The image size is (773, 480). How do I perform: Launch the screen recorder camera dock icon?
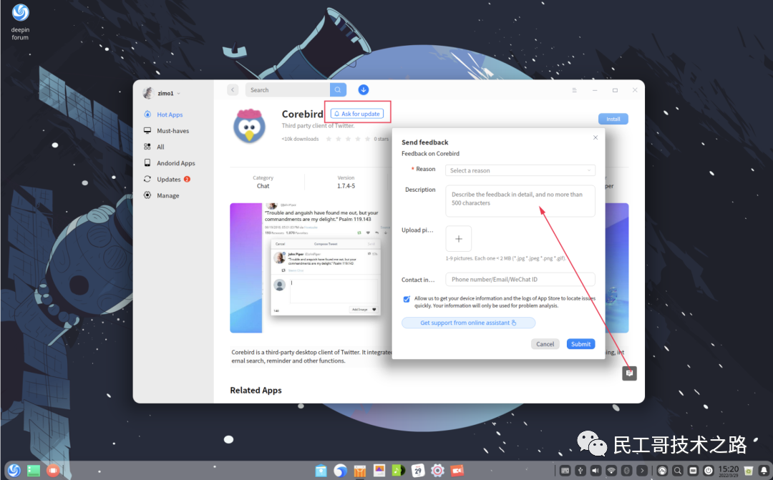click(457, 471)
